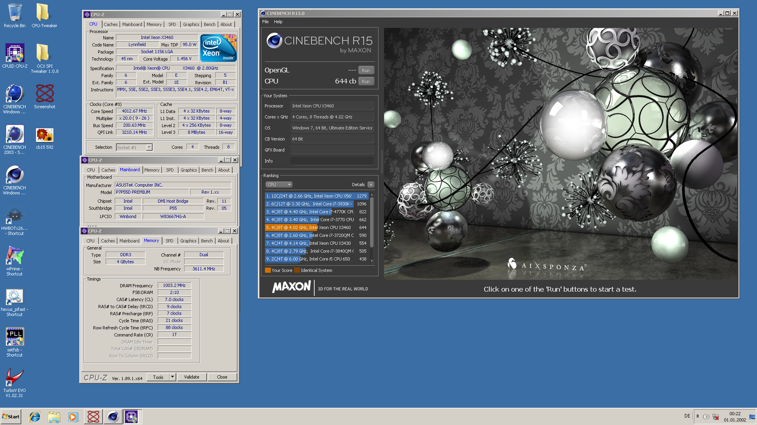Image resolution: width=757 pixels, height=425 pixels.
Task: Click the CAS# Latency 7.0 clocks value
Action: (x=174, y=299)
